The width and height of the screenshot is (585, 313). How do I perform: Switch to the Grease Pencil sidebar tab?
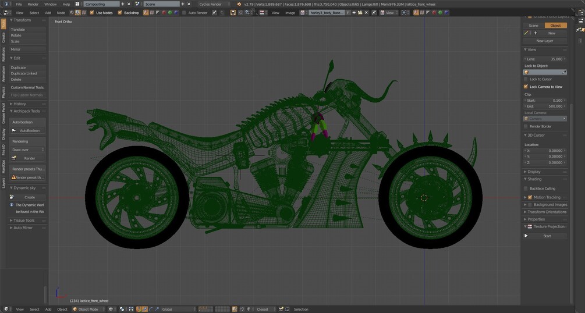point(3,113)
